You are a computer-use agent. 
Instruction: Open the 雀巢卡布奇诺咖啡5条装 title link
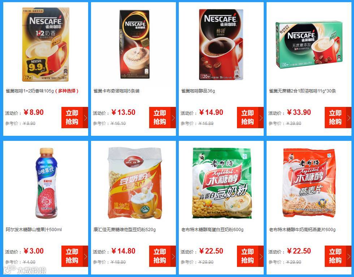click(x=116, y=91)
